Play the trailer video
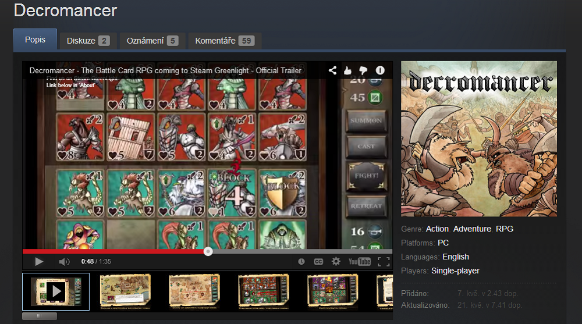The image size is (582, 324). coord(39,262)
